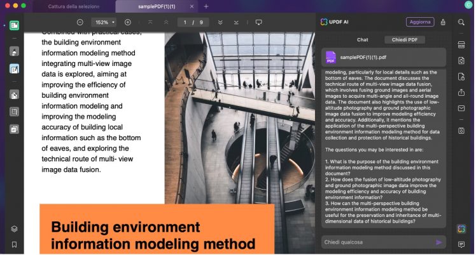Click the search magnifier icon

(x=461, y=22)
